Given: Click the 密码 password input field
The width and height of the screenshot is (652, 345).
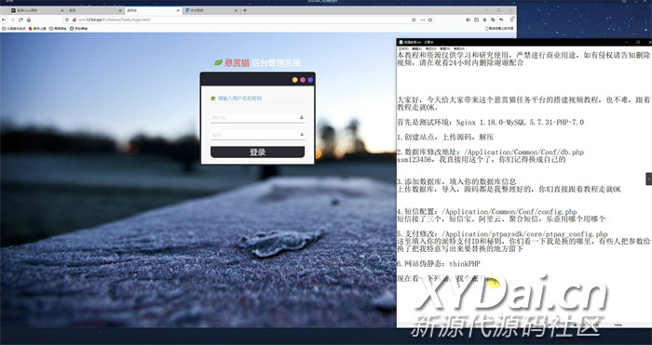Looking at the screenshot, I should pos(257,135).
